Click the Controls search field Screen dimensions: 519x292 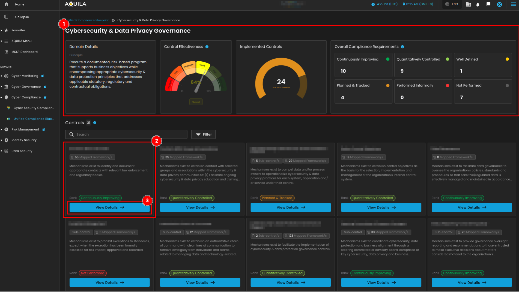[x=128, y=134]
